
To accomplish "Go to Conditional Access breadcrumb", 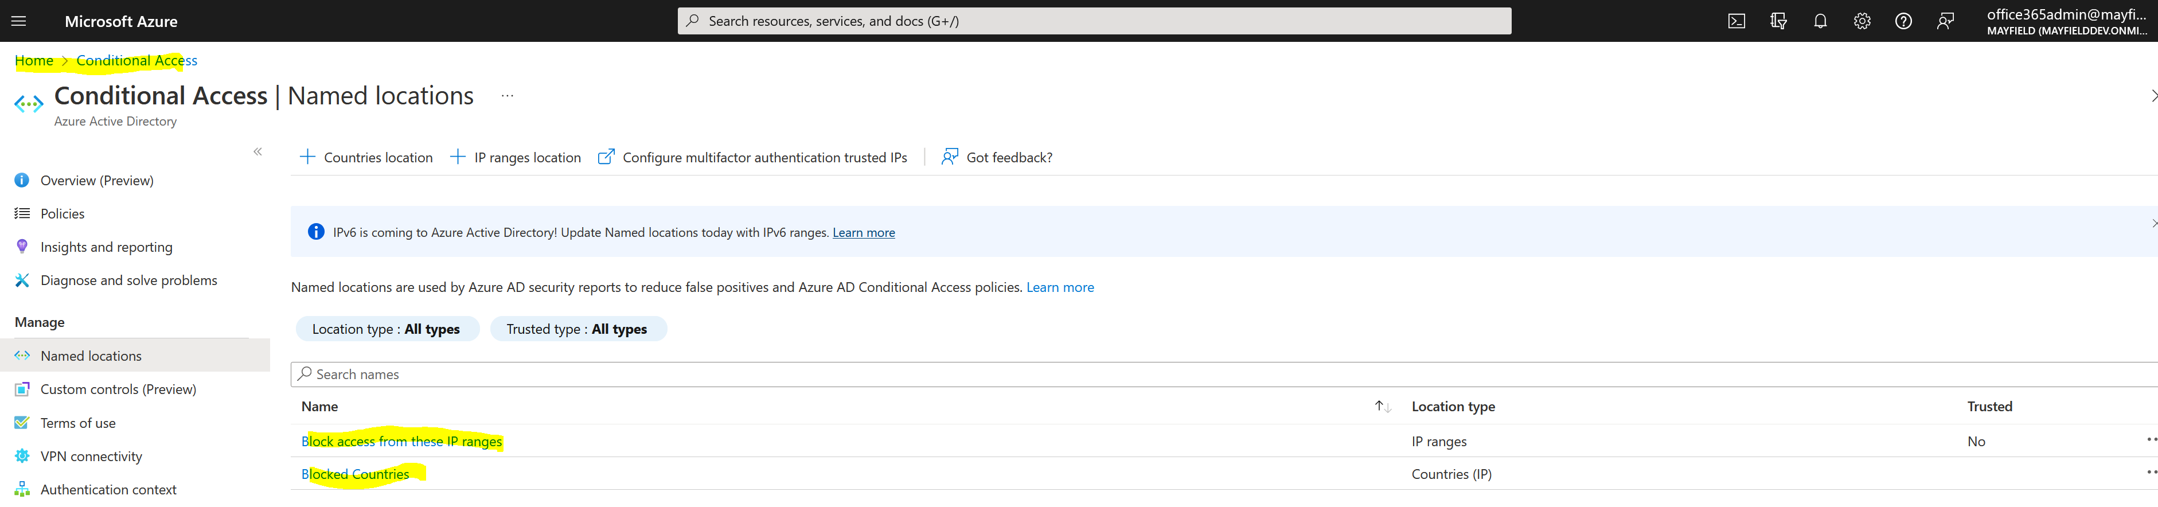I will 136,60.
